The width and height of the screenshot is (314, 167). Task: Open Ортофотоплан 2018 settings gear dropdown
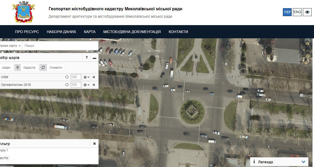pos(86,85)
